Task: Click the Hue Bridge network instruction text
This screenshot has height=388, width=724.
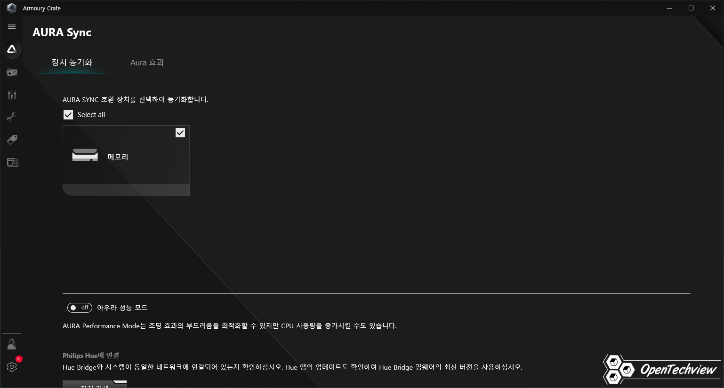Action: pyautogui.click(x=292, y=367)
